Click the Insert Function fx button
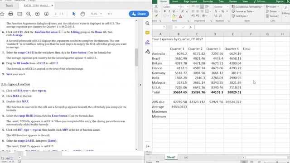Viewport: 290px width, 163px height. point(190,27)
